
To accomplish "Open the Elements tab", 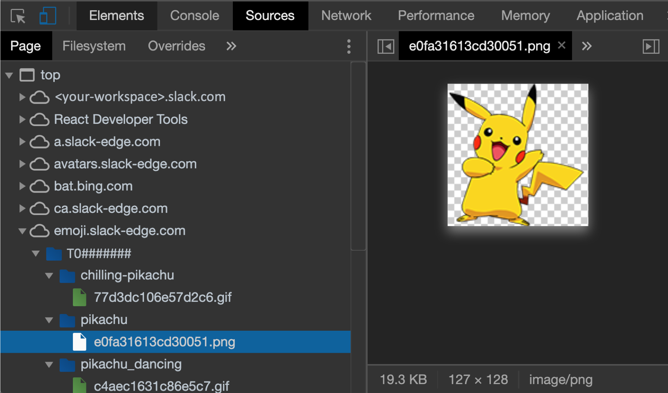I will (x=117, y=16).
